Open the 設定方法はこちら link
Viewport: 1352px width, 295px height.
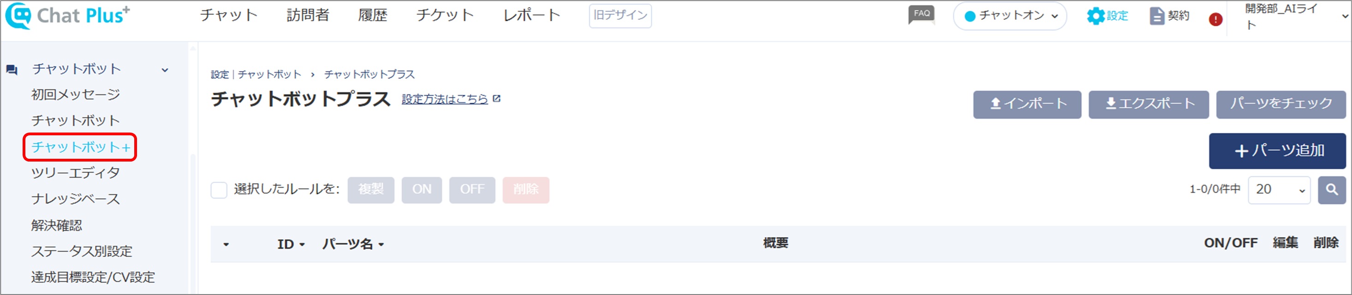[445, 99]
